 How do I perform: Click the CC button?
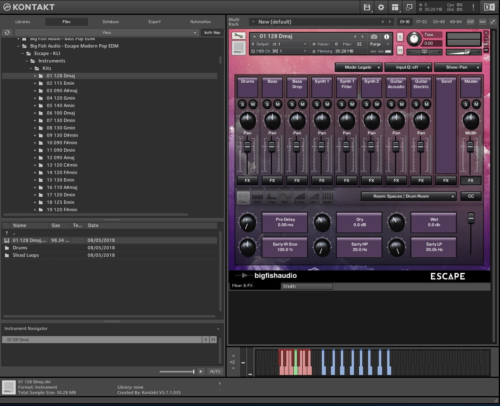(x=471, y=196)
